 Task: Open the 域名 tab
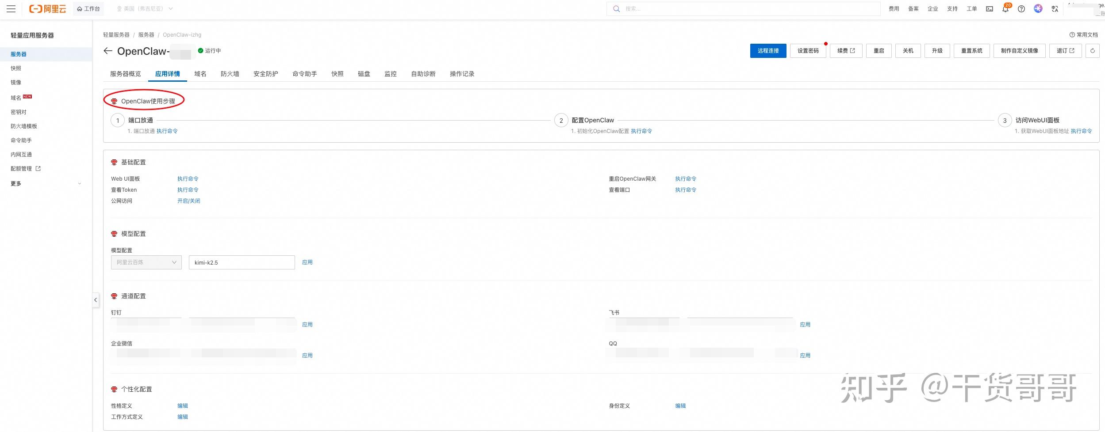(x=200, y=74)
